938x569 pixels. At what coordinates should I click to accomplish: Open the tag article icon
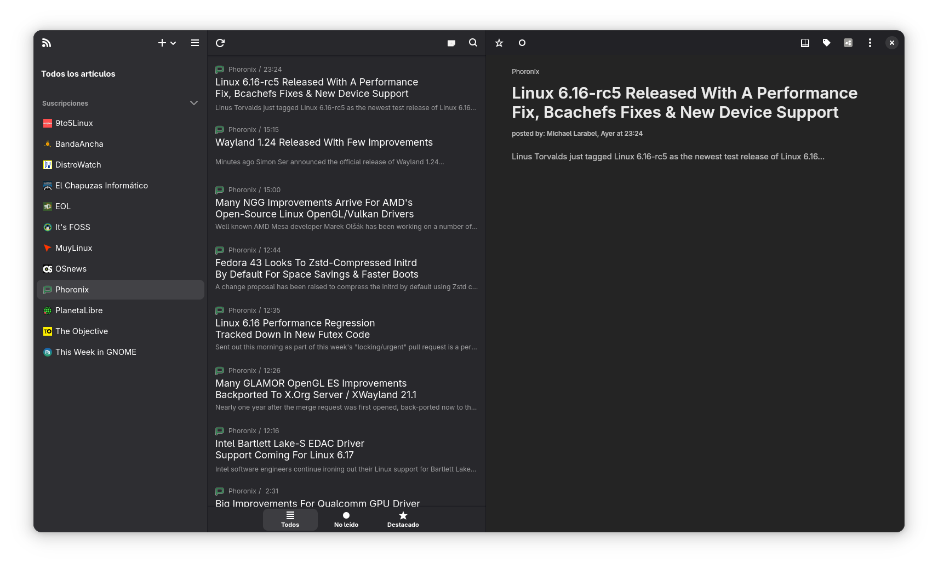pos(827,43)
